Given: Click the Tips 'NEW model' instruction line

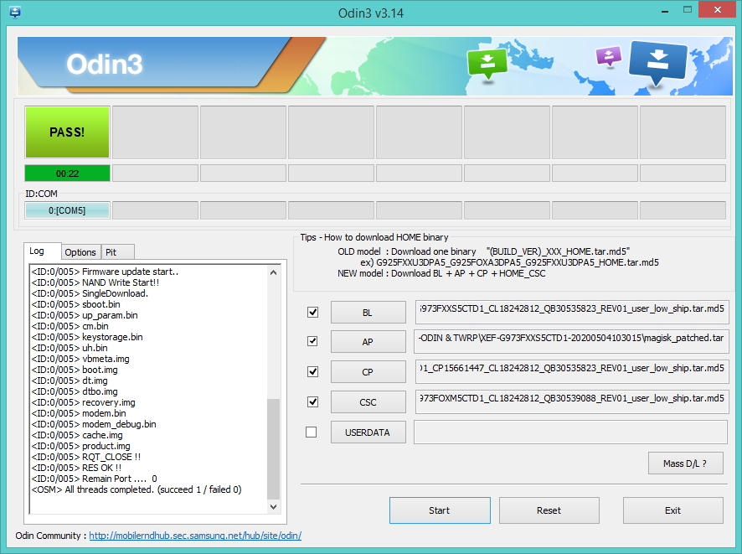Looking at the screenshot, I should click(x=441, y=273).
